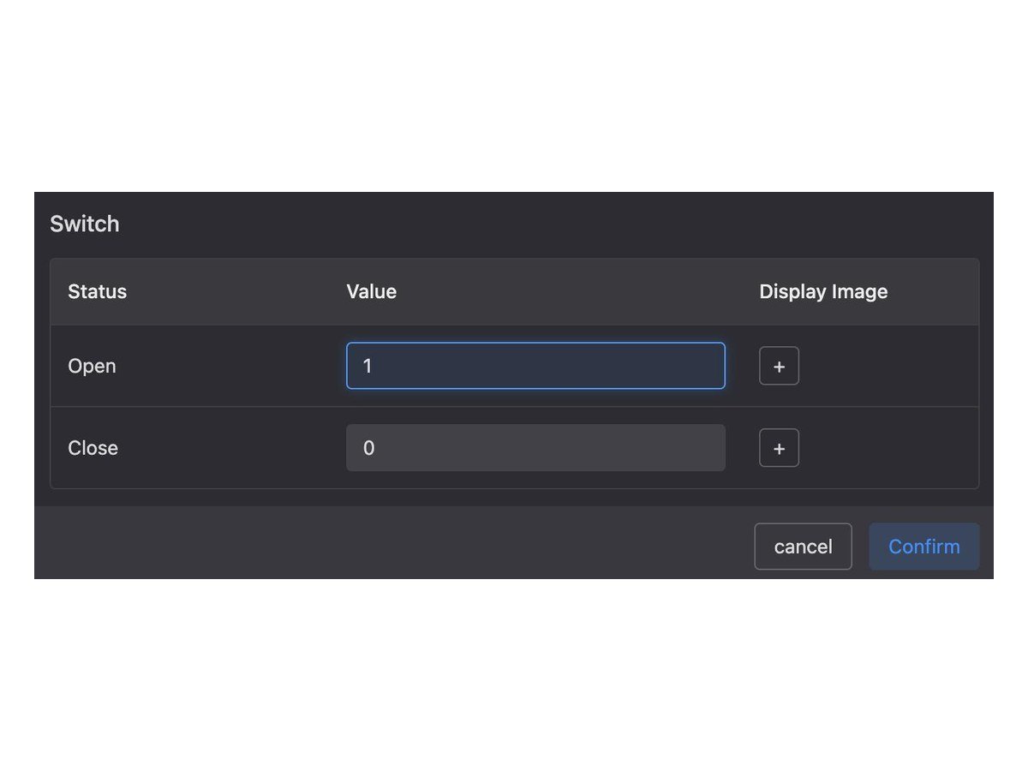Screen dimensions: 1028x771
Task: Confirm the switch settings
Action: point(924,547)
